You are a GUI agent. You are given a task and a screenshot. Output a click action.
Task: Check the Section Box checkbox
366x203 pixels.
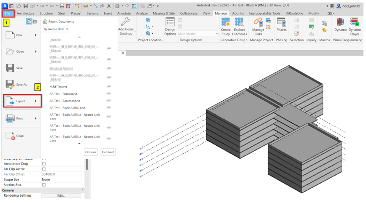(44, 185)
